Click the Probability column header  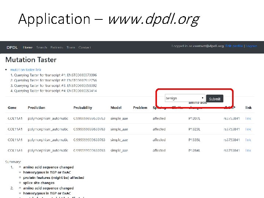(x=82, y=107)
